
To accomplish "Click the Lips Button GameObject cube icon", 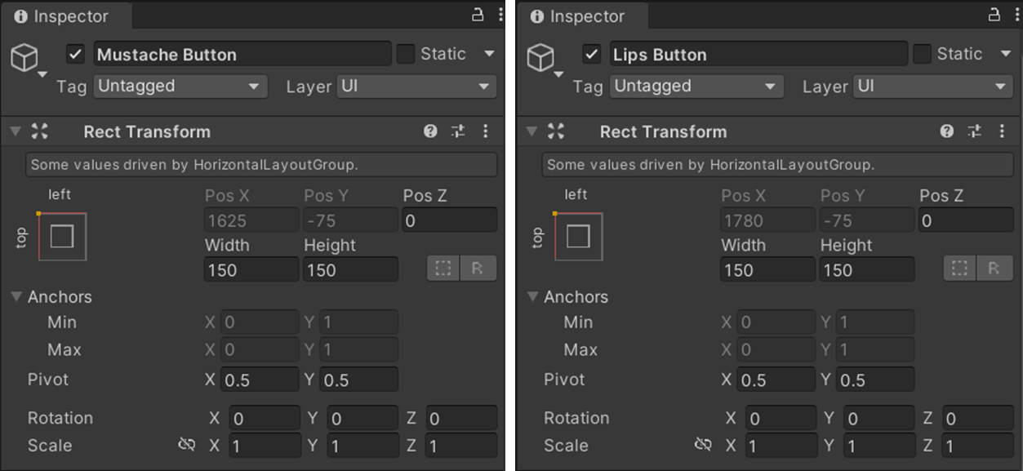I will tap(540, 58).
